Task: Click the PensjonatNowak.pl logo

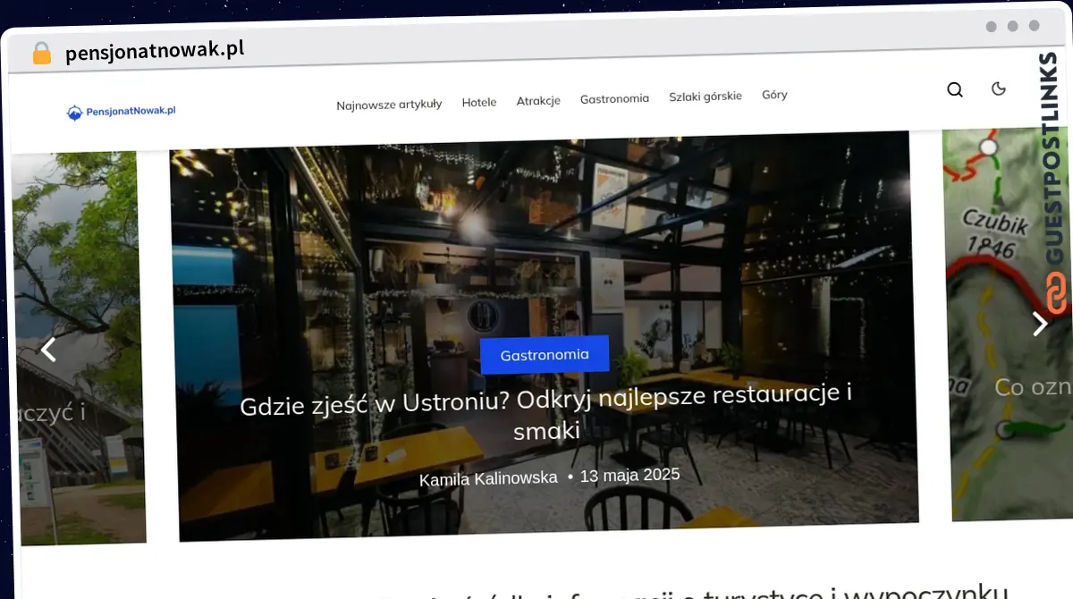Action: pyautogui.click(x=122, y=112)
